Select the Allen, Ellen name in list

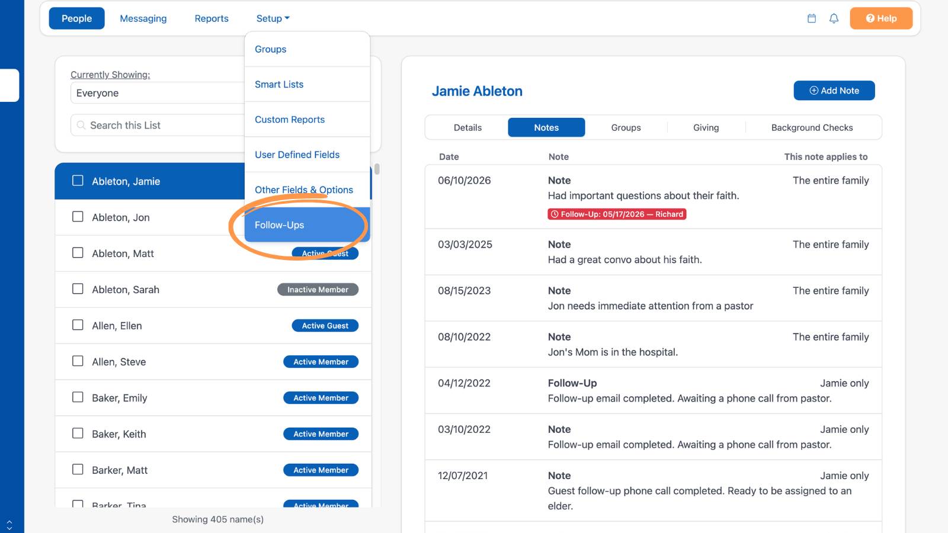[x=117, y=326]
